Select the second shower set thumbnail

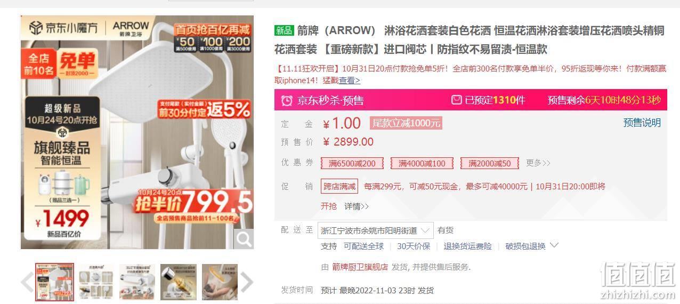point(96,282)
